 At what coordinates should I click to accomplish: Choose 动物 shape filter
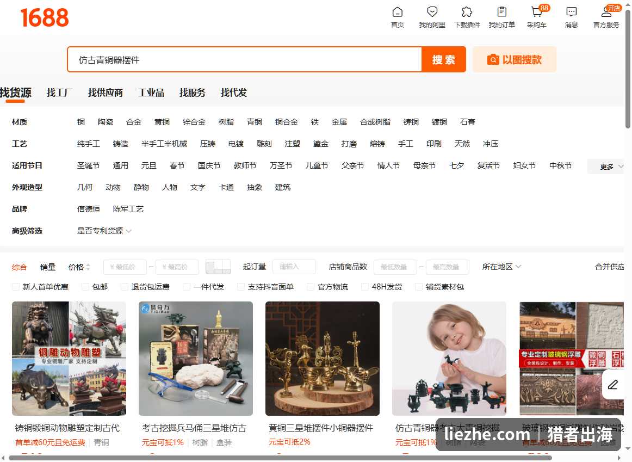(x=113, y=187)
